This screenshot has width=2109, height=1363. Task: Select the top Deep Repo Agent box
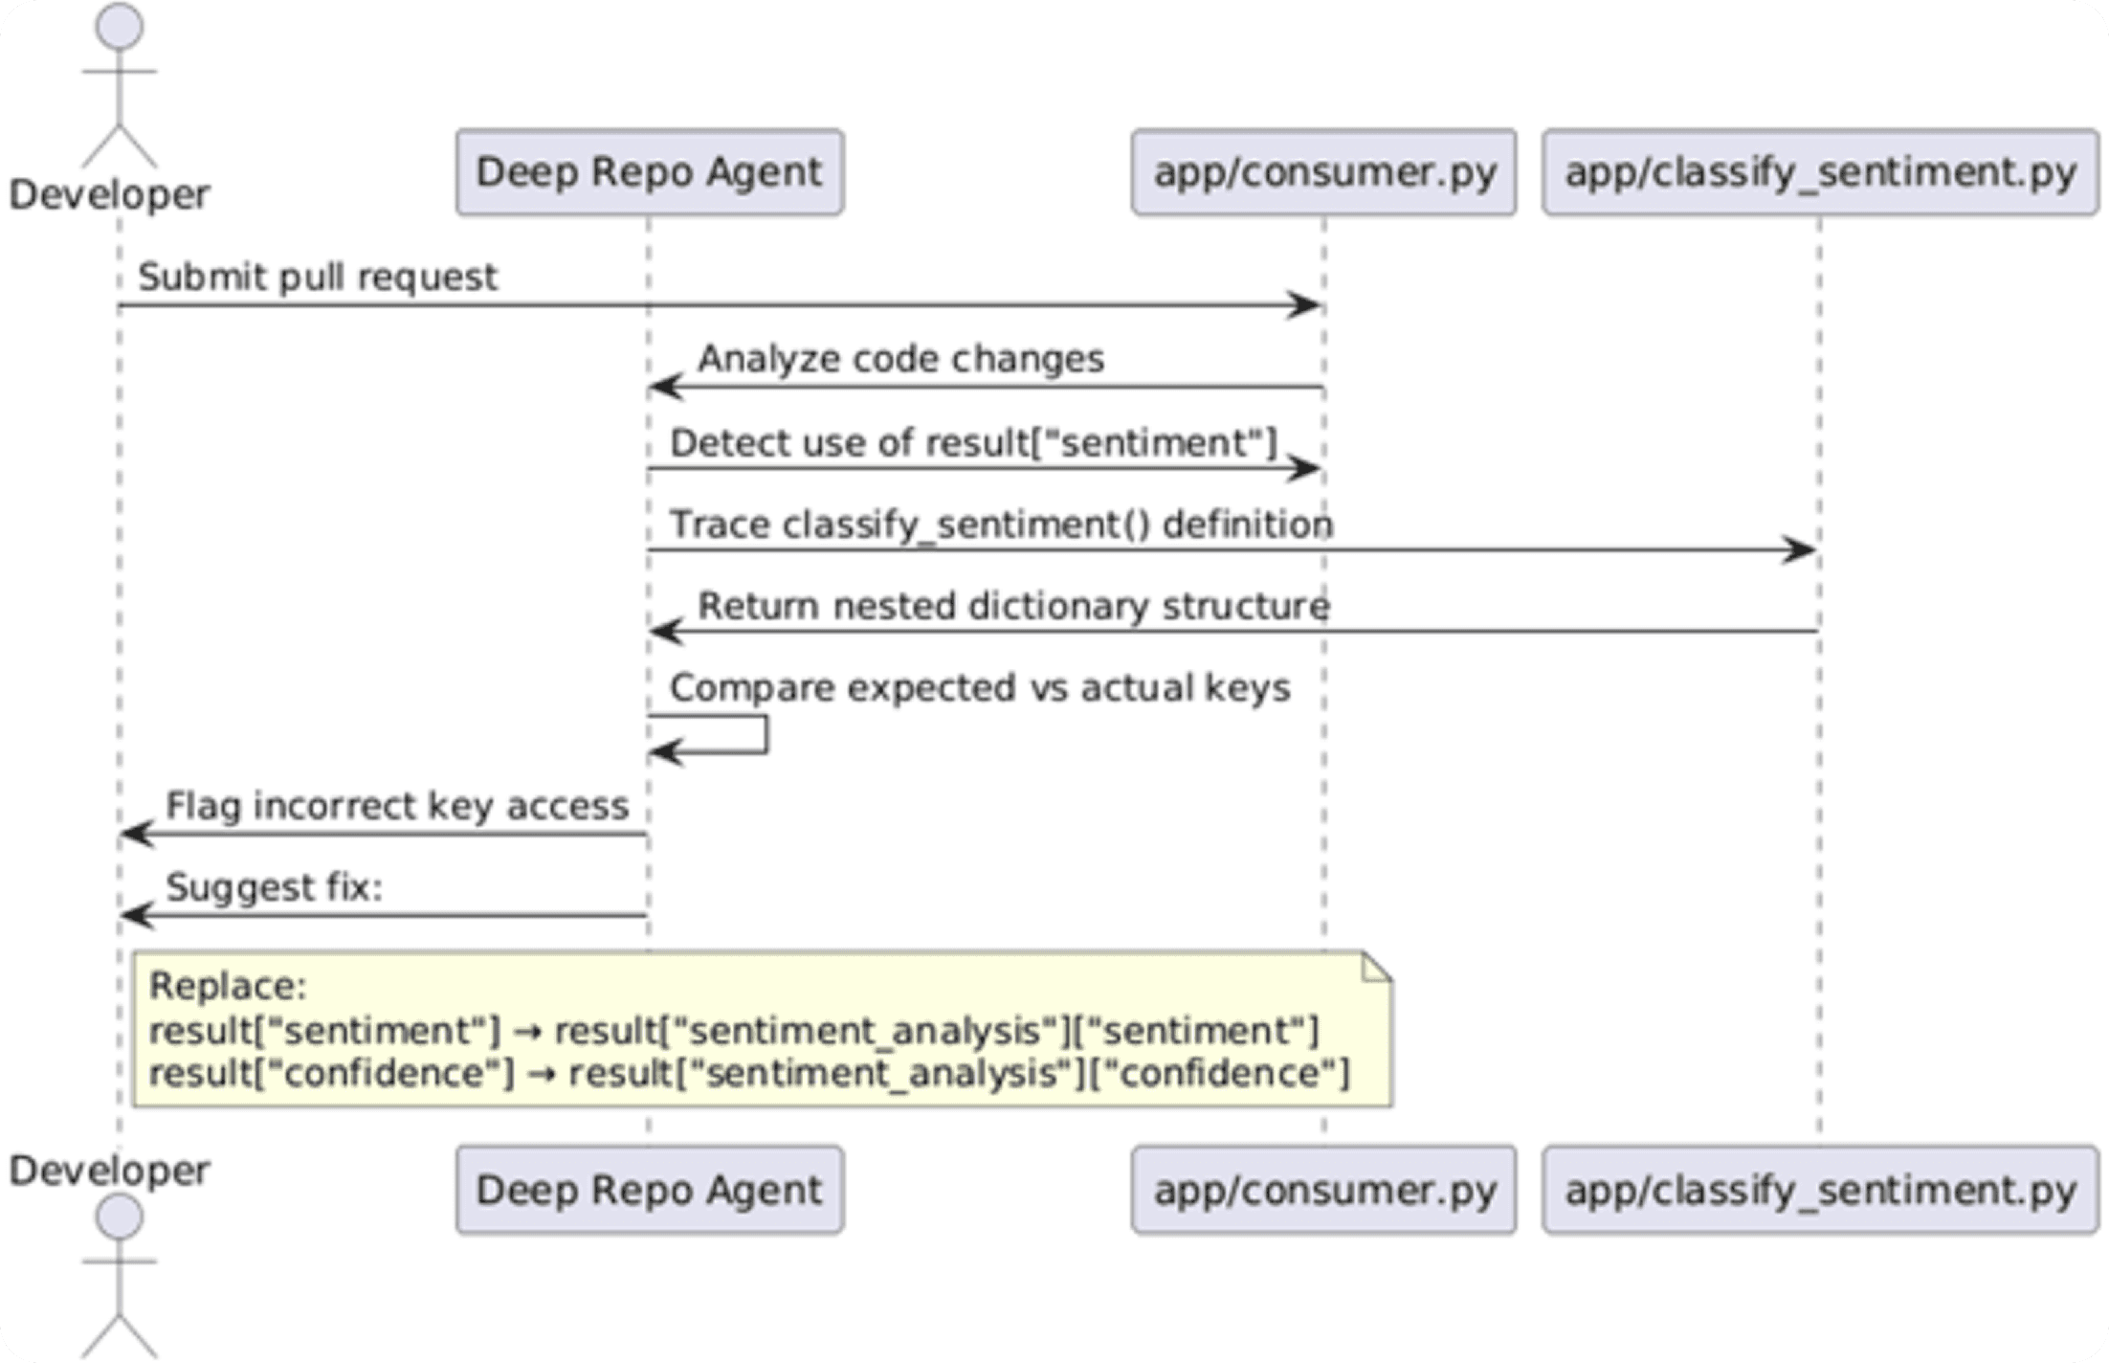(649, 172)
